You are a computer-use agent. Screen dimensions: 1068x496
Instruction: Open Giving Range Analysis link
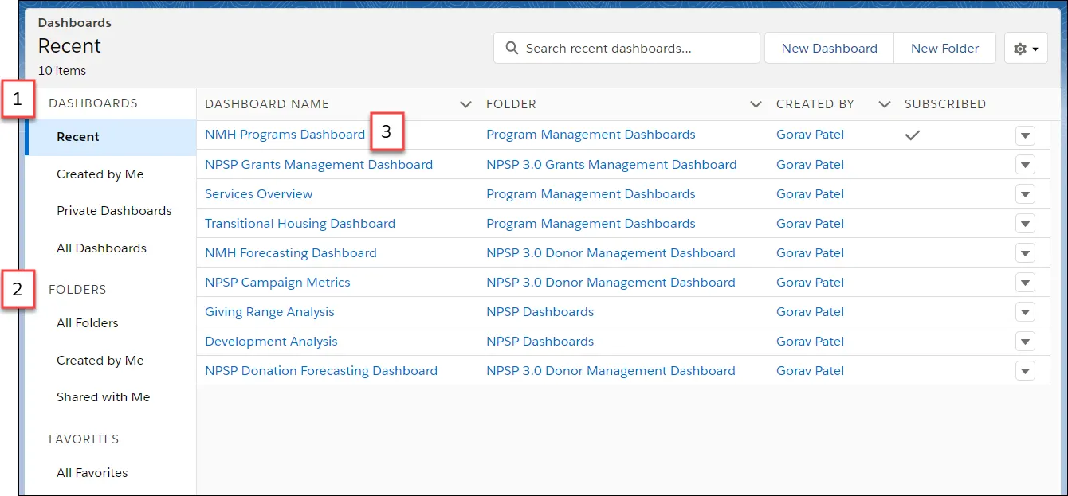coord(269,312)
